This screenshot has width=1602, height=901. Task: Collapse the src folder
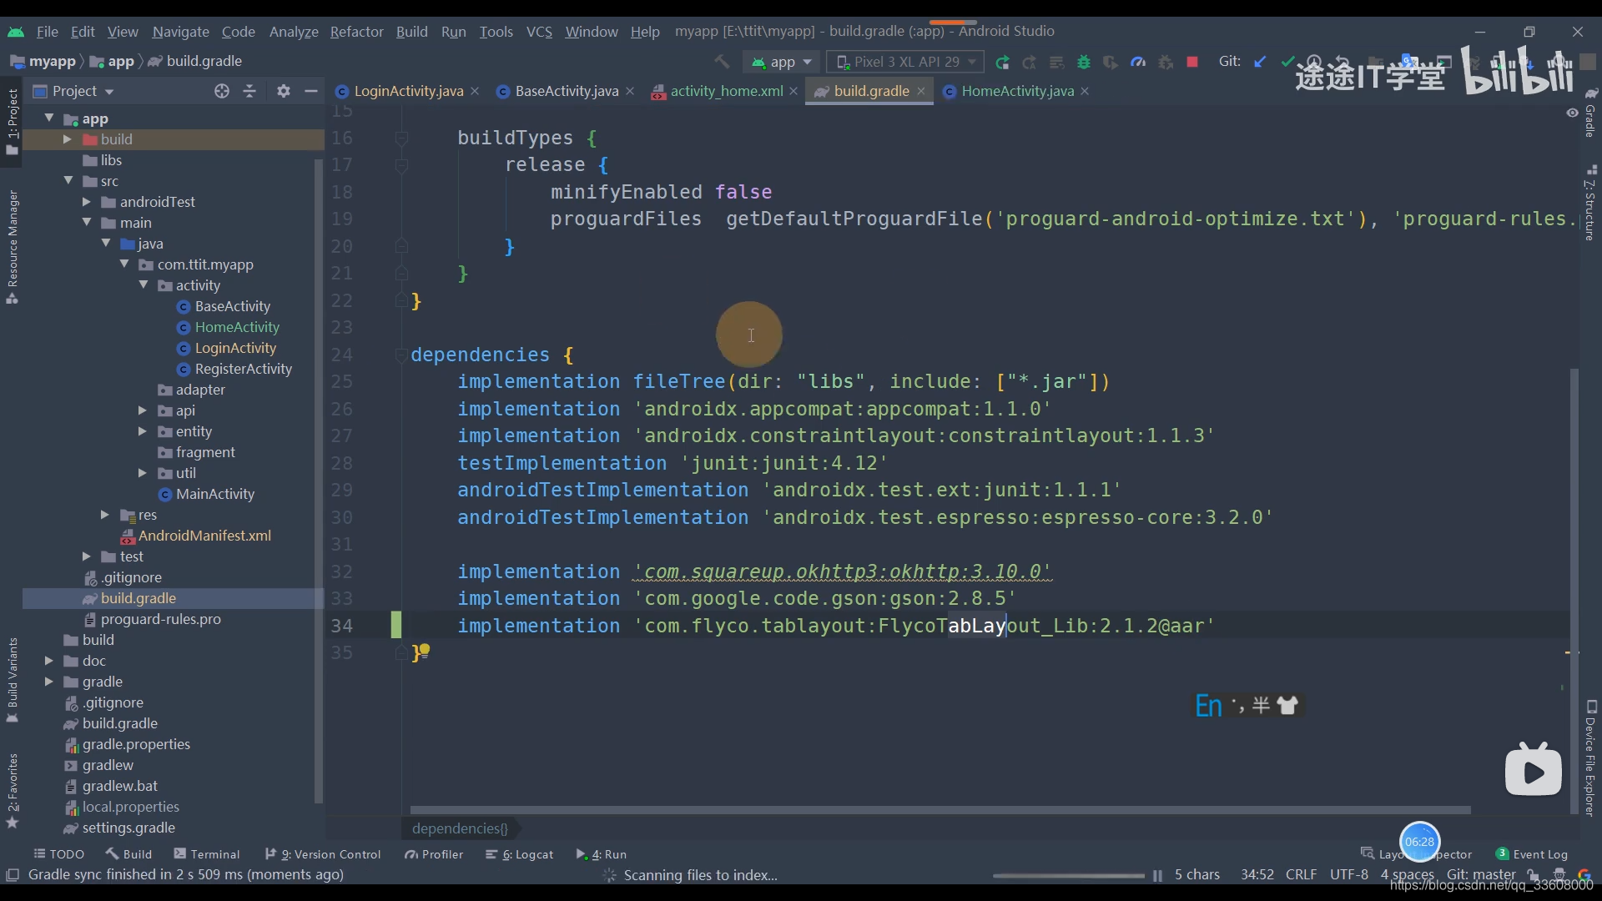click(68, 181)
